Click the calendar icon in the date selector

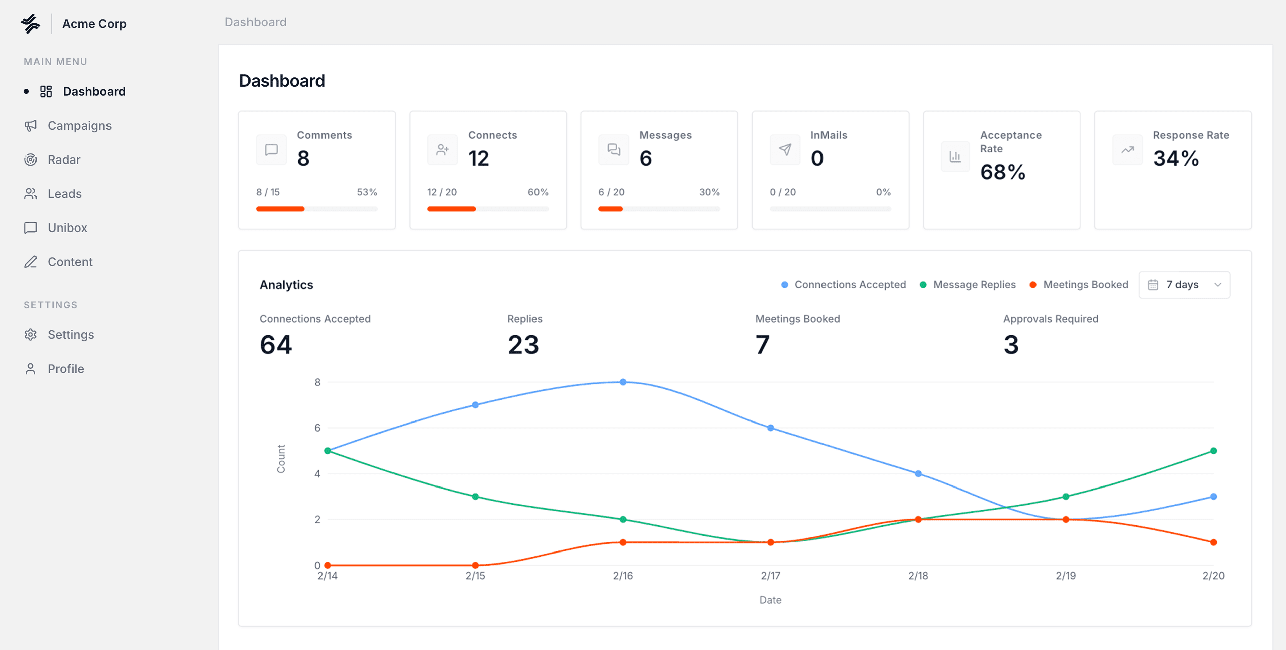(1153, 284)
